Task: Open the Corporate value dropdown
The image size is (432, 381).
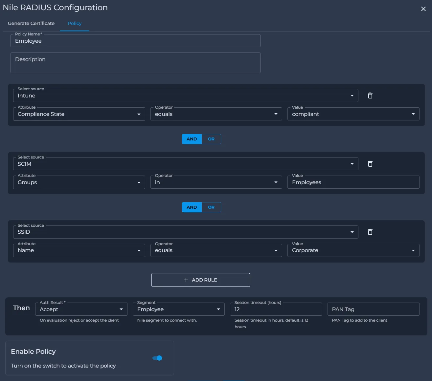Action: 353,250
